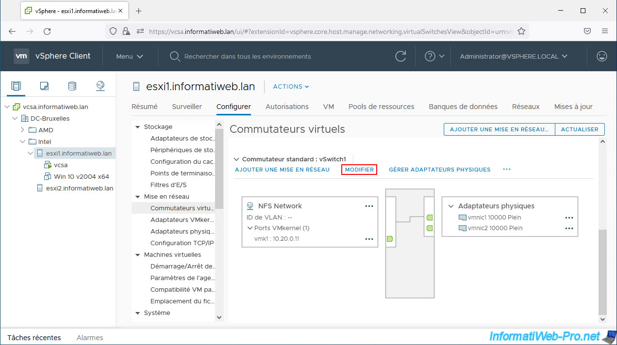
Task: Open Adaptateurs VMkernel settings
Action: coord(182,220)
